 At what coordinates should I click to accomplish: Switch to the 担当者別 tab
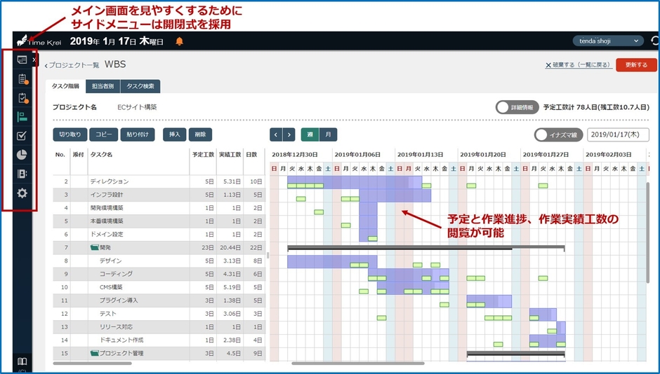(103, 86)
